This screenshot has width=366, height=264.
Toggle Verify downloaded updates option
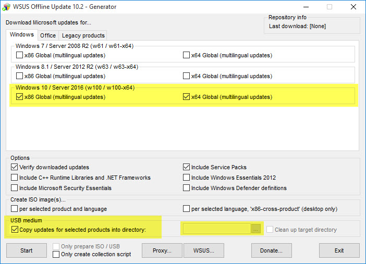pos(15,167)
